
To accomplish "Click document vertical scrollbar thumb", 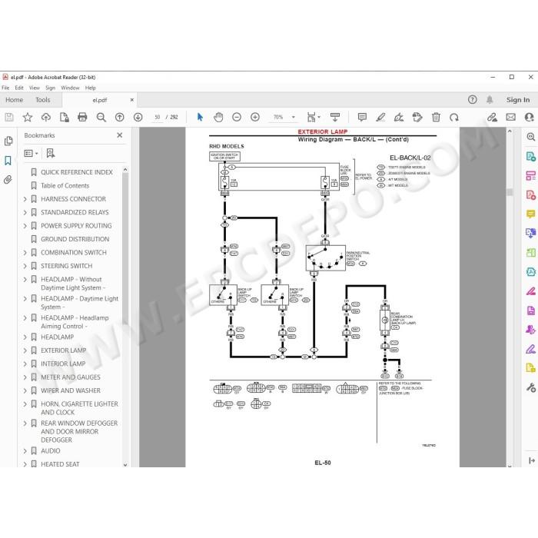I will [510, 192].
